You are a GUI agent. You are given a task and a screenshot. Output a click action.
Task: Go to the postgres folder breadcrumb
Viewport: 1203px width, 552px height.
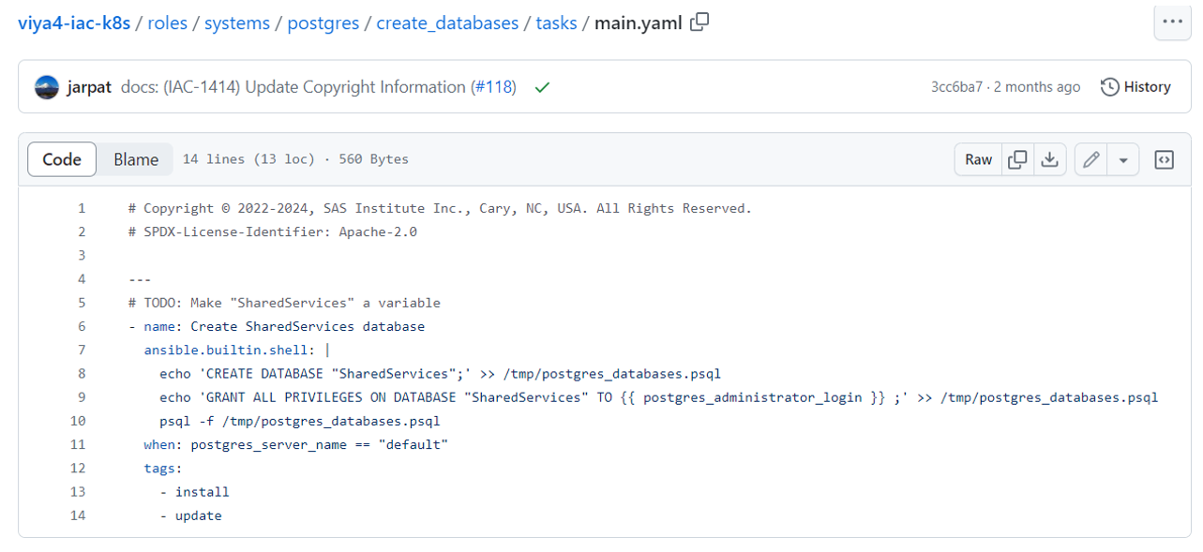pyautogui.click(x=323, y=22)
